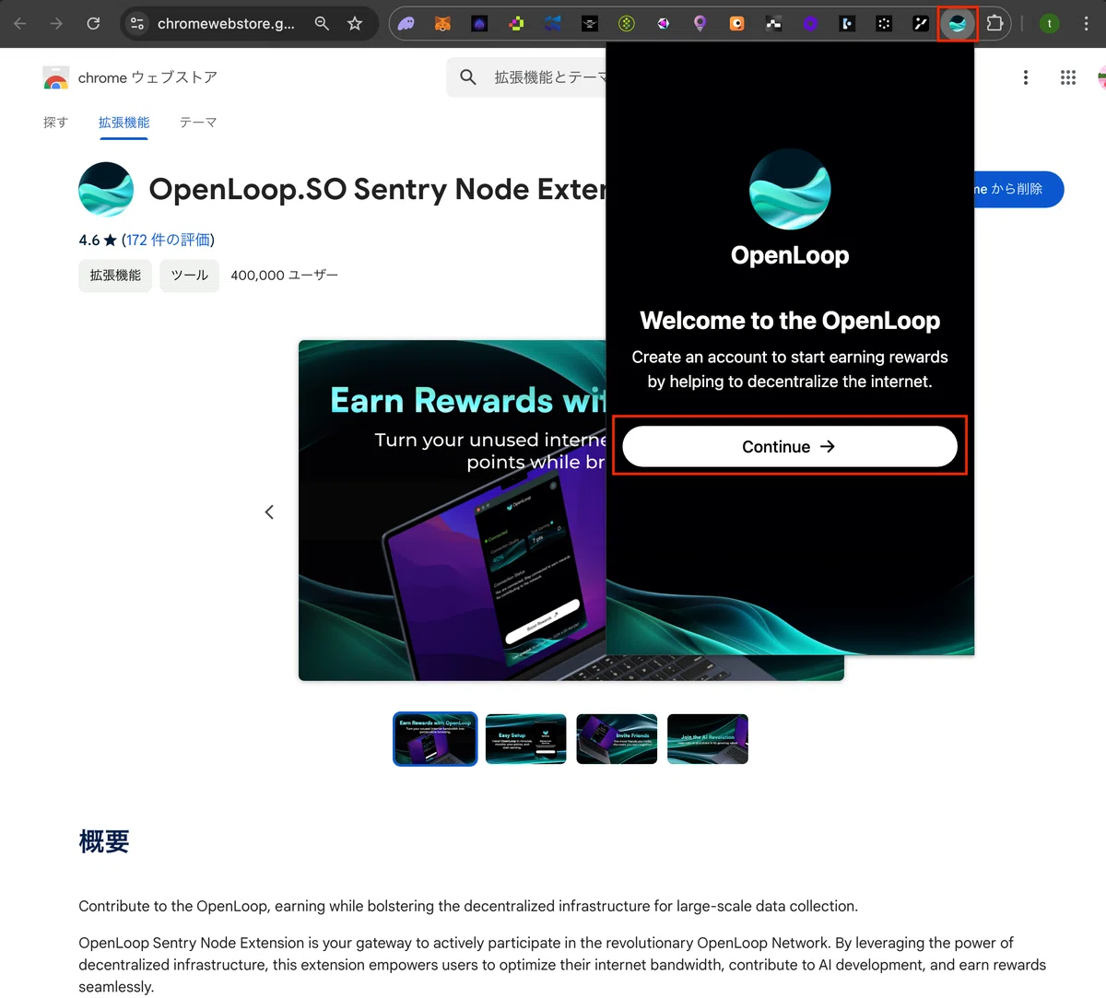
Task: Click the 拡張機能 category chip
Action: pyautogui.click(x=115, y=276)
